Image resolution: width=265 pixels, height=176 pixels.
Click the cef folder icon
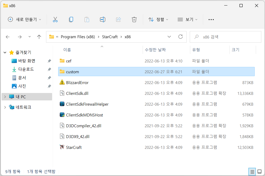click(x=62, y=61)
